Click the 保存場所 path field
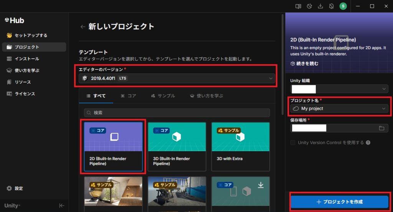The width and height of the screenshot is (393, 212). (339, 128)
